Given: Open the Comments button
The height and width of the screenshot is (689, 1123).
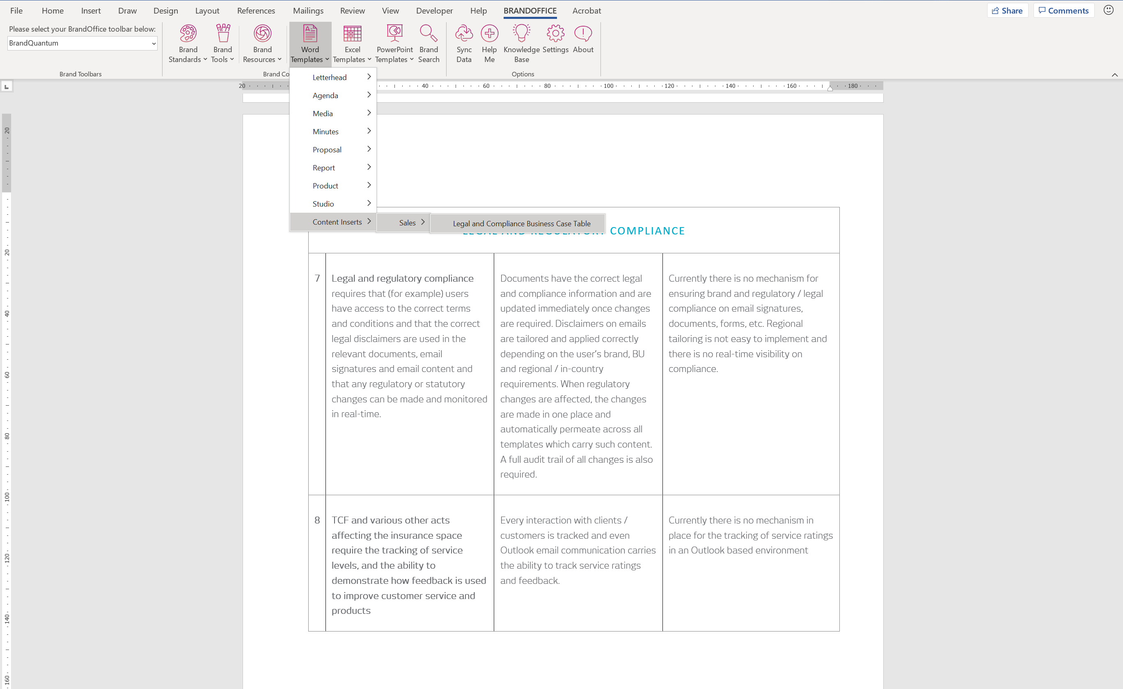Looking at the screenshot, I should tap(1064, 11).
